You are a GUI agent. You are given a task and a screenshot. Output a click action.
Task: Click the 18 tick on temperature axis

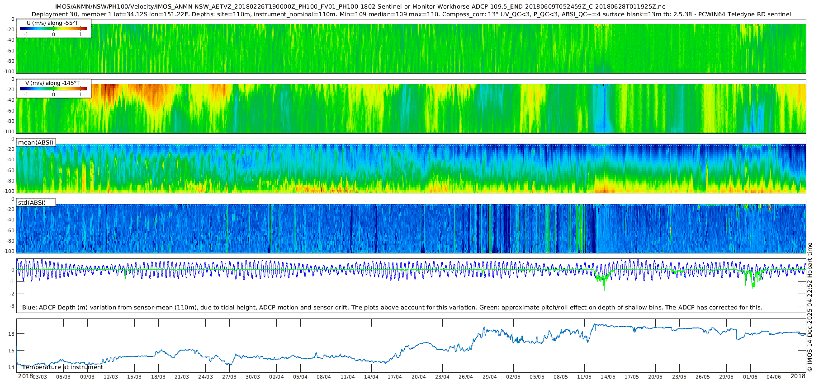pos(11,334)
